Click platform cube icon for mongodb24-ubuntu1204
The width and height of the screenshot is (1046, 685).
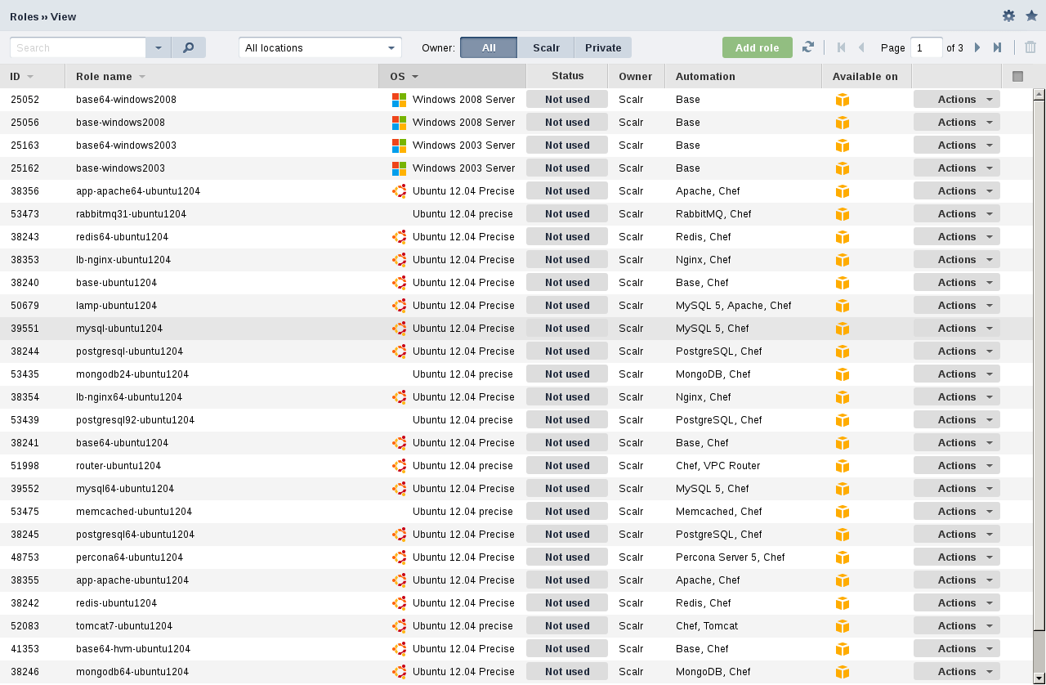click(x=843, y=374)
